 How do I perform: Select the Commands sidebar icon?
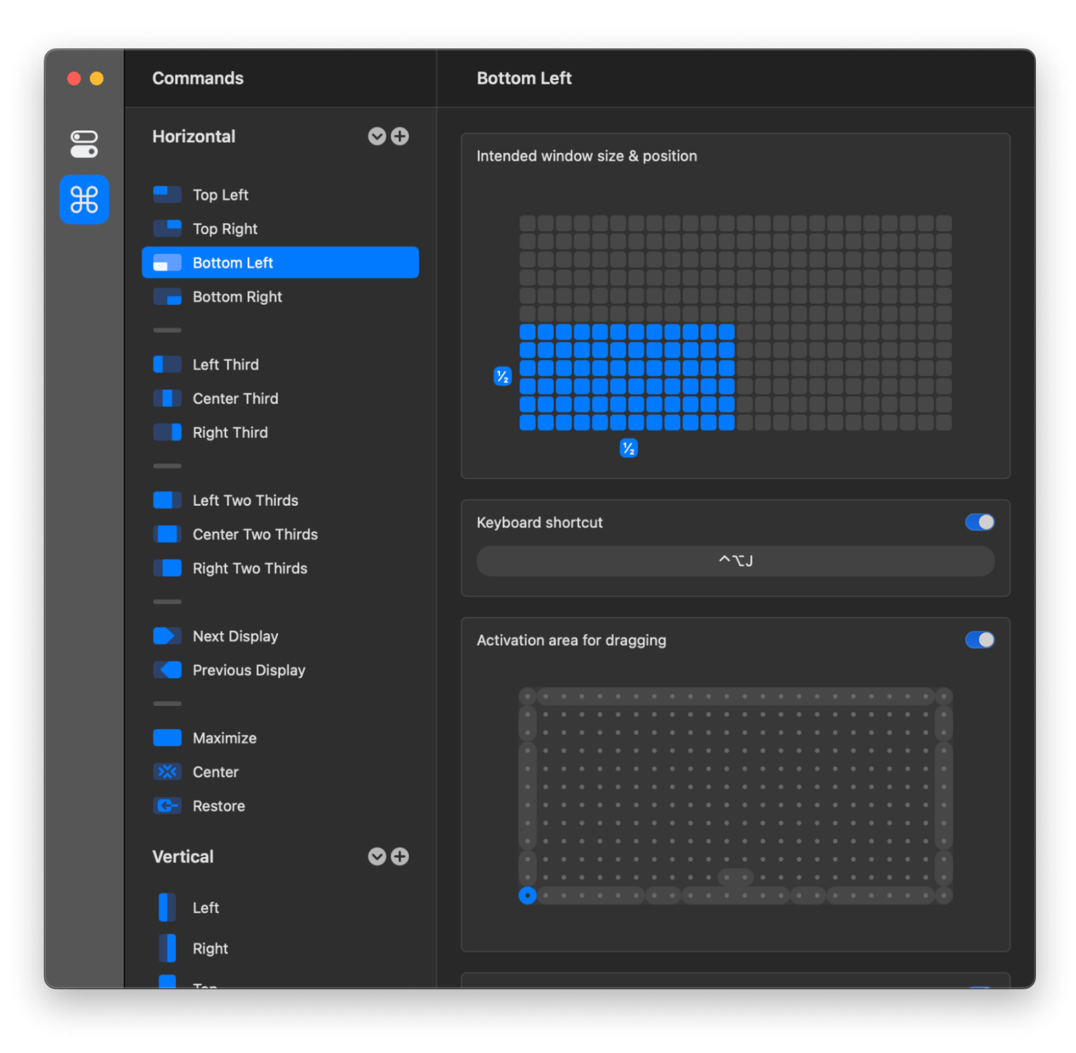coord(84,200)
